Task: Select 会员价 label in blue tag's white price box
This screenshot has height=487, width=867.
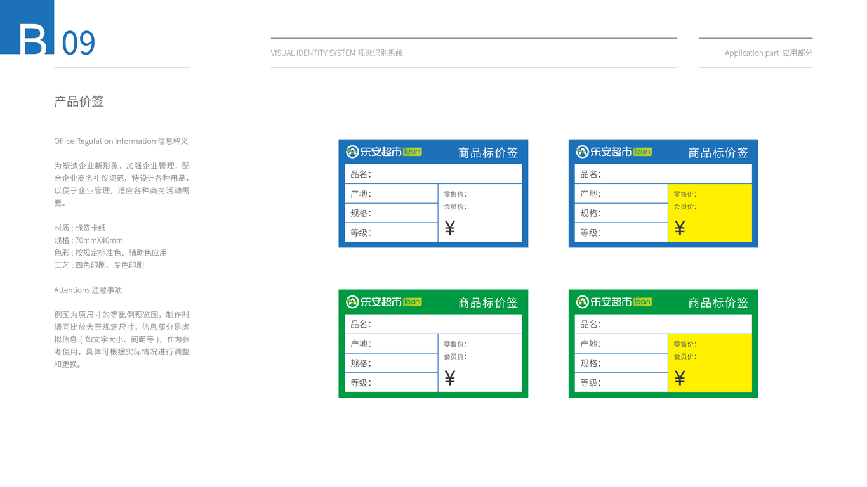Action: (x=454, y=207)
